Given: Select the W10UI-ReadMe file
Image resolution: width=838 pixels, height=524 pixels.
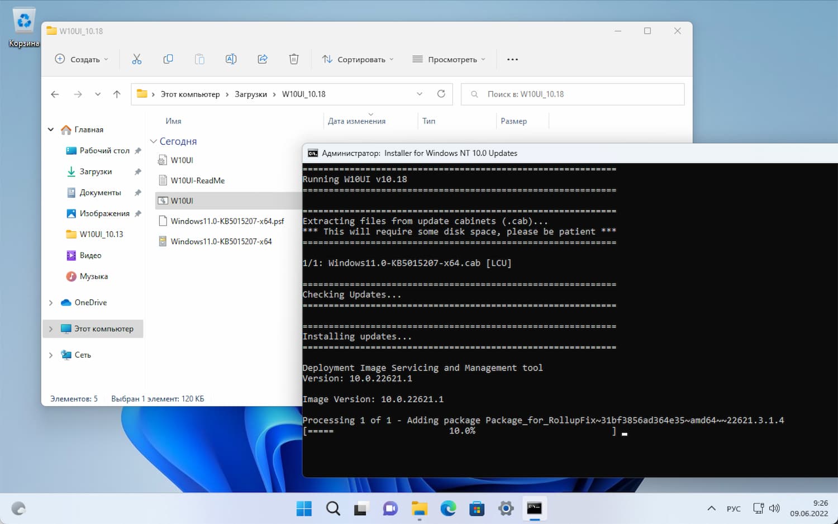Looking at the screenshot, I should tap(198, 180).
